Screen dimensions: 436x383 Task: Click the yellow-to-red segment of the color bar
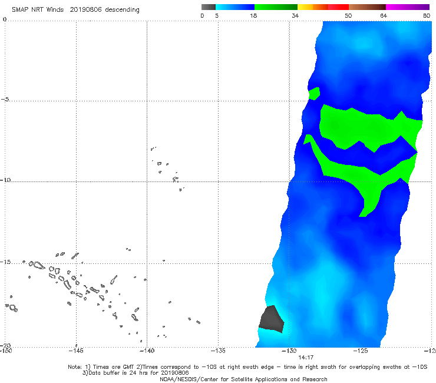(323, 7)
